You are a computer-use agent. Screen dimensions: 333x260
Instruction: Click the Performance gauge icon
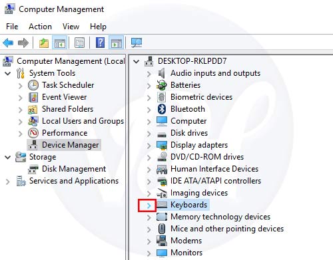[33, 133]
